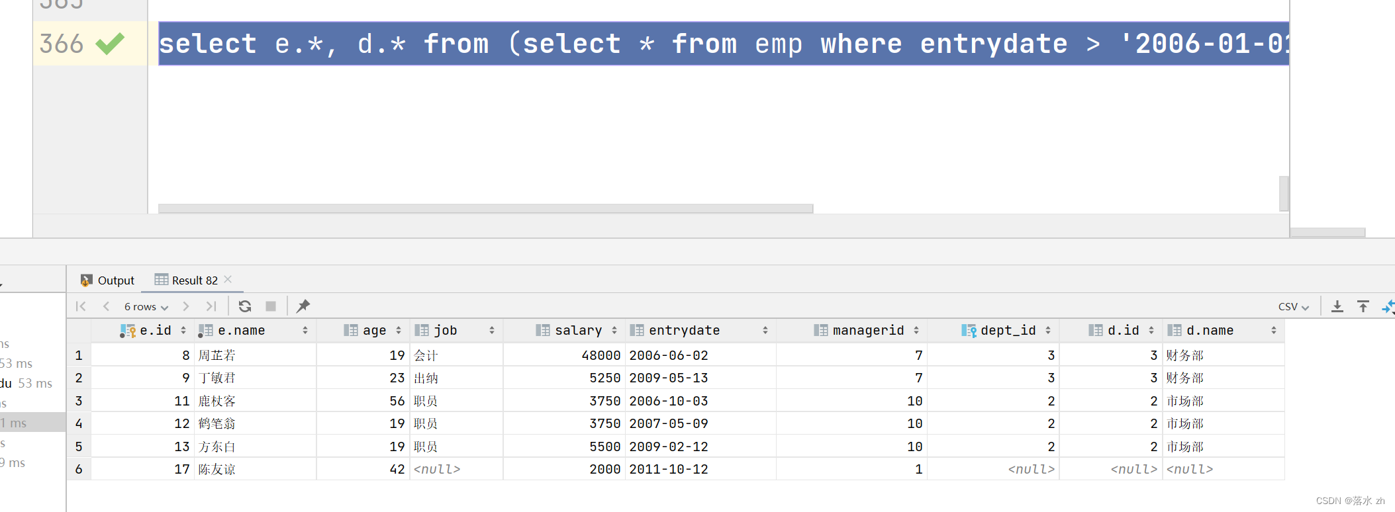This screenshot has width=1395, height=512.
Task: Click the null dept_id cell in row 6
Action: coord(993,469)
